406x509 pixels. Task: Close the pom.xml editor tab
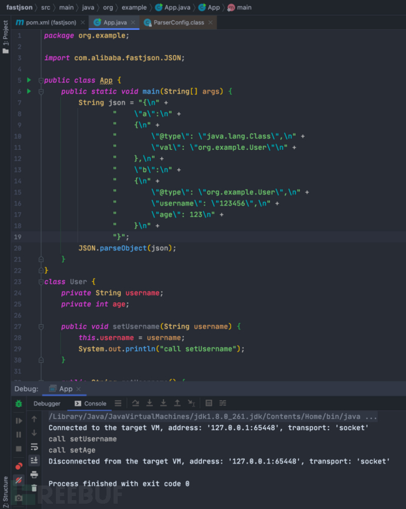(x=82, y=22)
